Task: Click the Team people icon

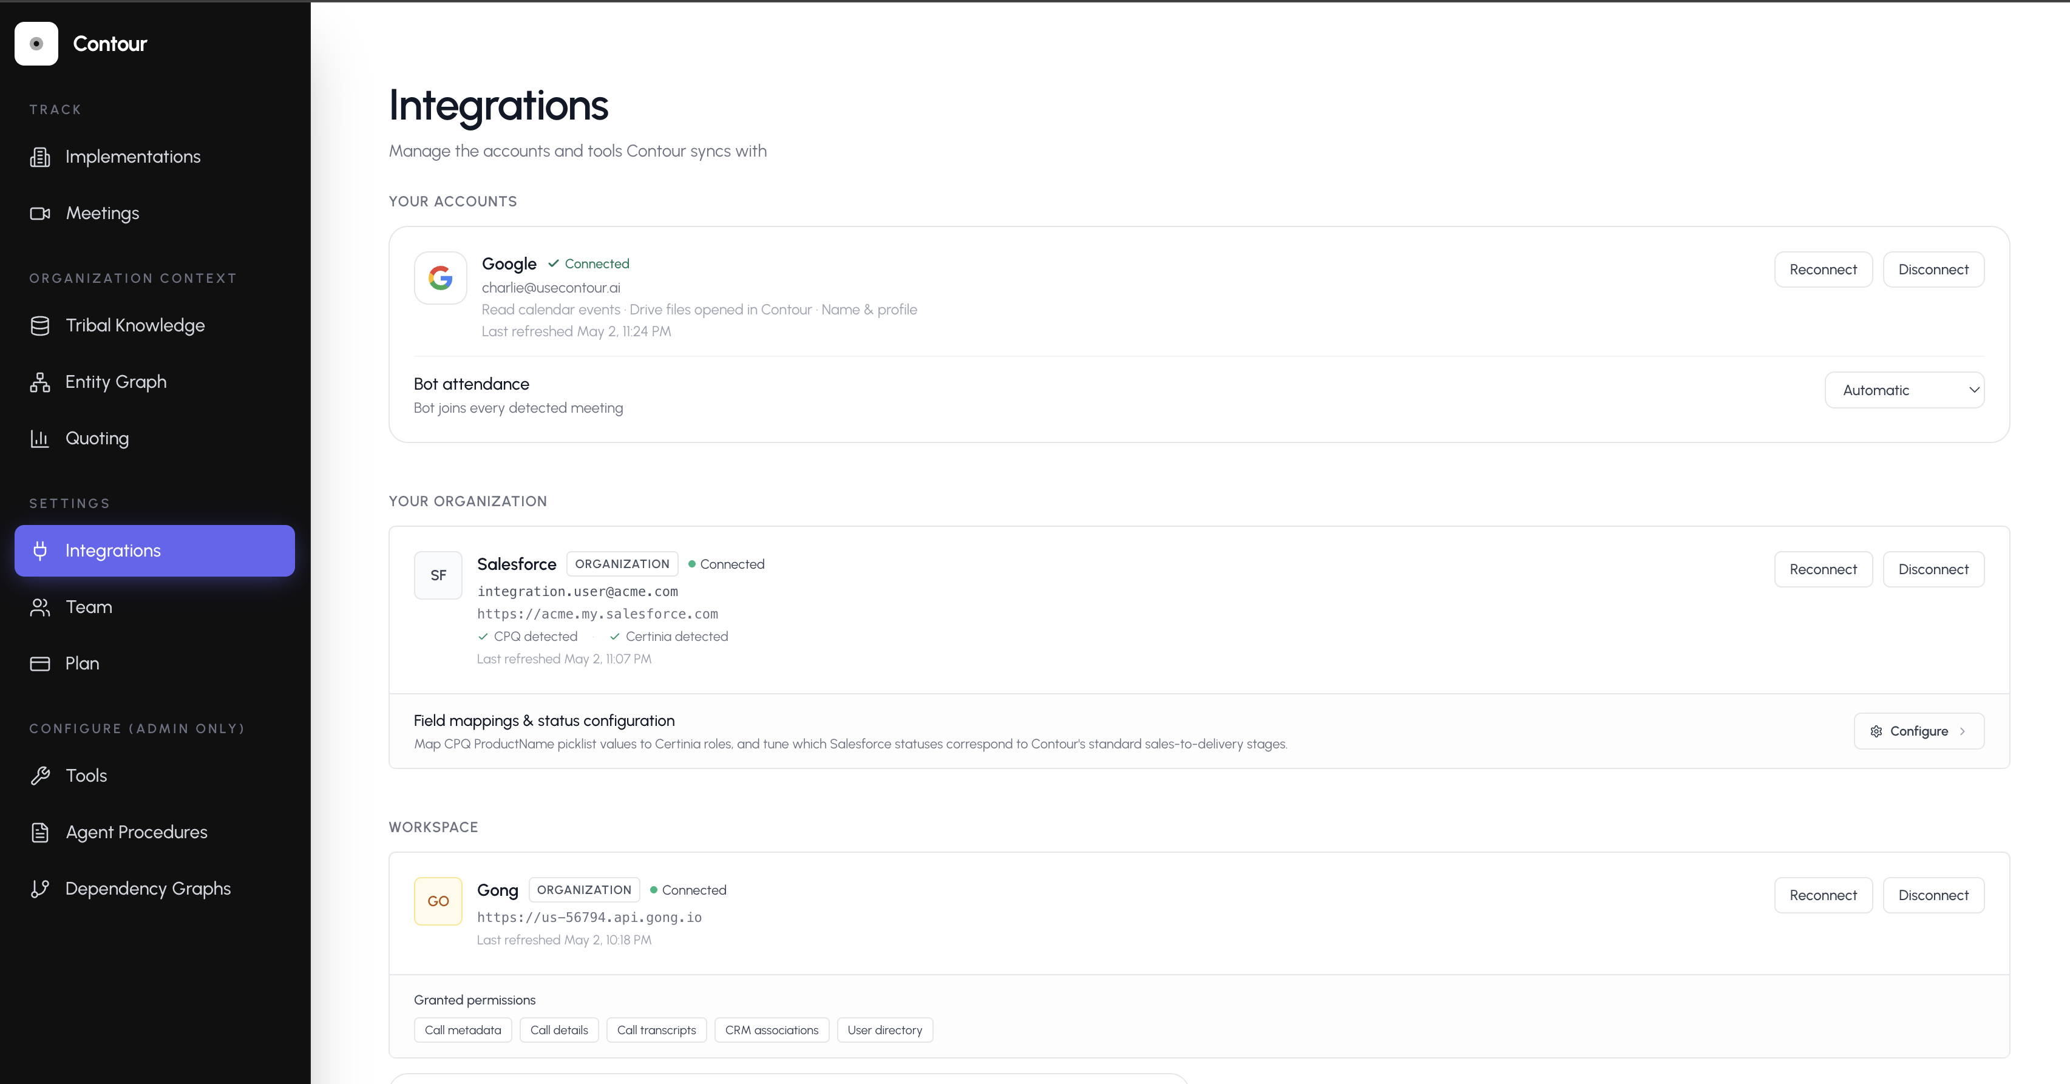Action: click(39, 607)
